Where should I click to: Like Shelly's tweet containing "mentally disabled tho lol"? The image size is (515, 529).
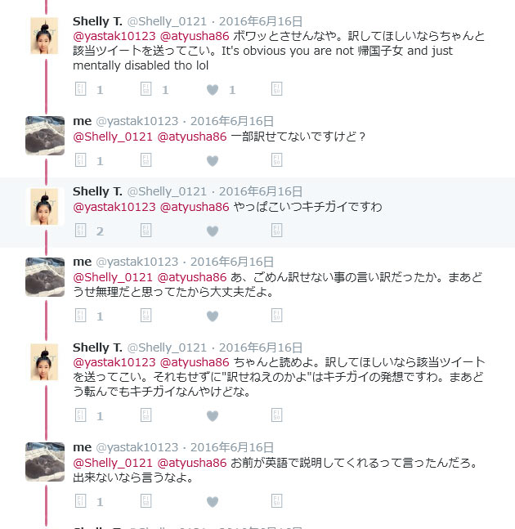pyautogui.click(x=213, y=90)
